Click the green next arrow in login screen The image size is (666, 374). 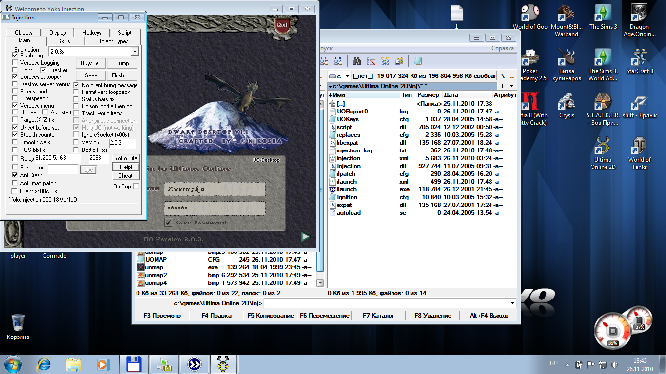[305, 237]
